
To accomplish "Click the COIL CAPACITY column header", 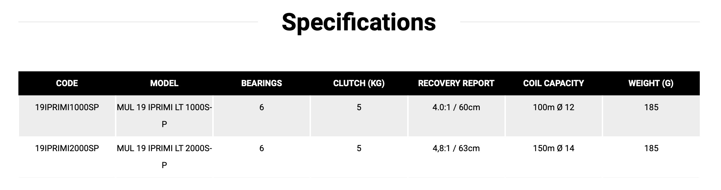I will (553, 83).
